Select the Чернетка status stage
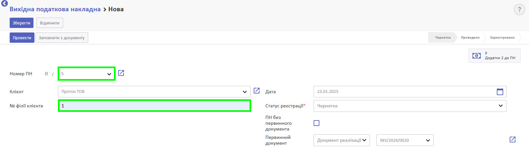 (x=443, y=38)
